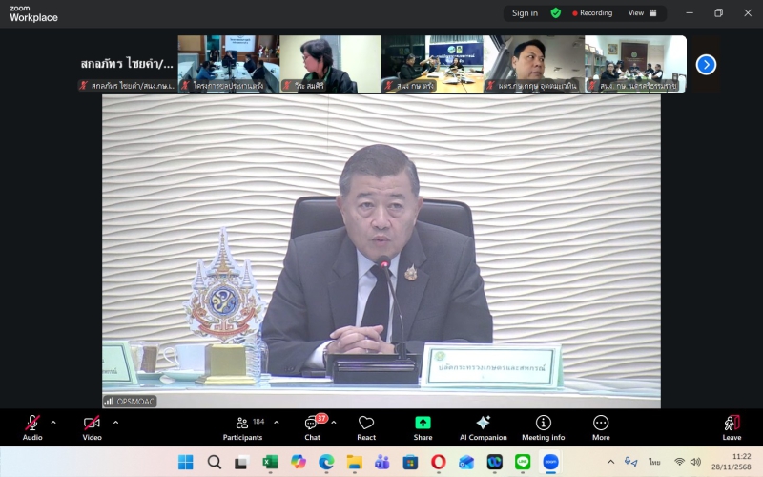
Task: Leave the meeting
Action: click(732, 425)
